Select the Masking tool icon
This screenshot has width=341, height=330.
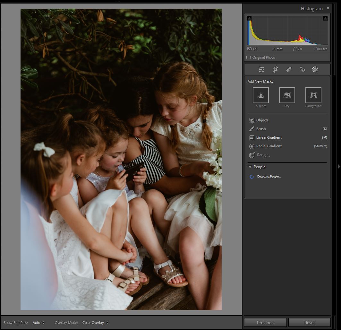[315, 70]
